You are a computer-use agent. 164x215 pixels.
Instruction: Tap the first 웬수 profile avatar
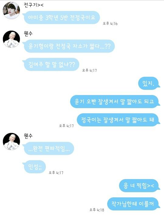click(x=11, y=39)
